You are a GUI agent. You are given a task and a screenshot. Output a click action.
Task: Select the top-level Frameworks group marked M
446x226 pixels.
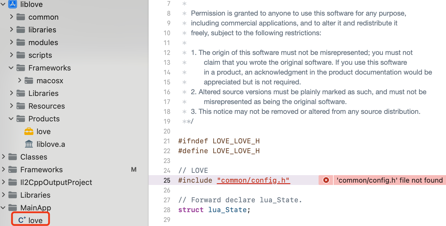[41, 170]
